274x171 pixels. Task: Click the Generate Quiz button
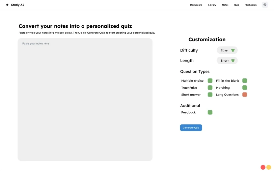[x=191, y=128]
